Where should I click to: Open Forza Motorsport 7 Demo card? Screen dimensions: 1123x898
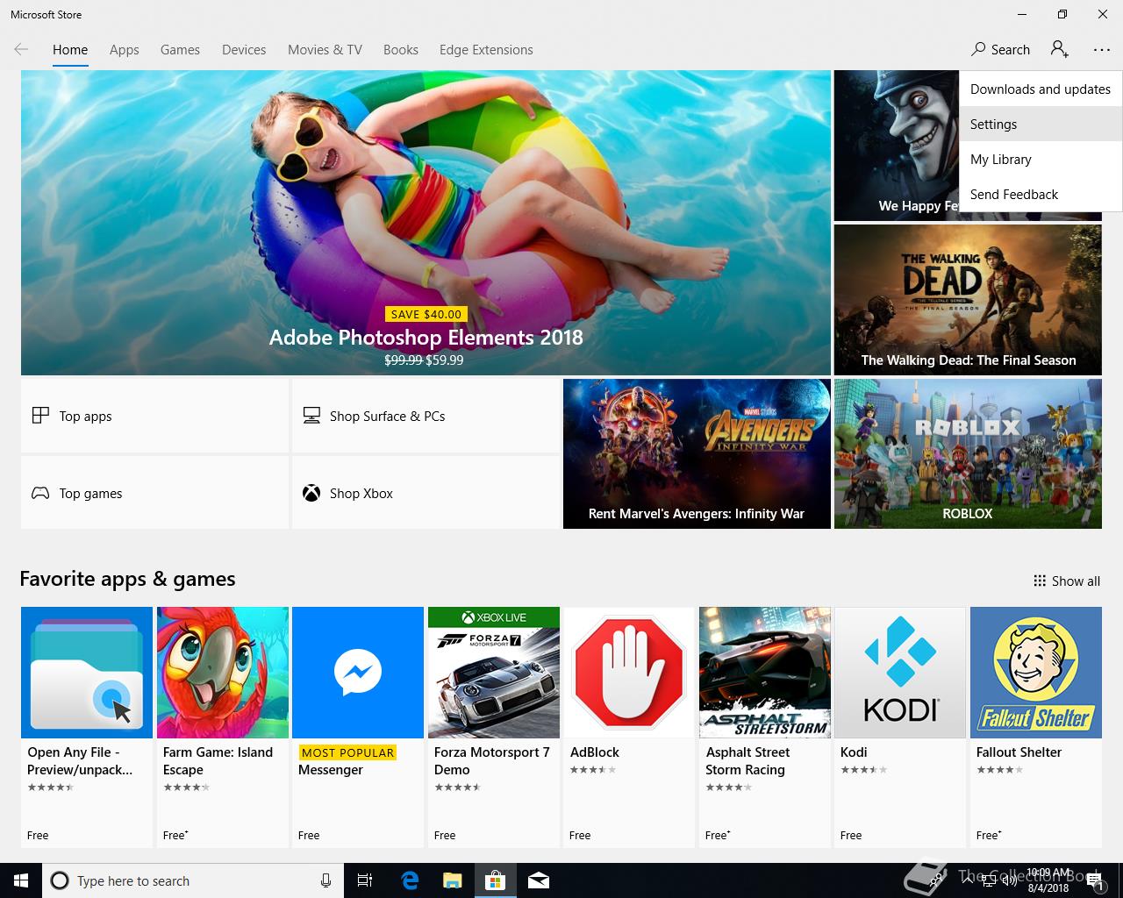(x=494, y=727)
